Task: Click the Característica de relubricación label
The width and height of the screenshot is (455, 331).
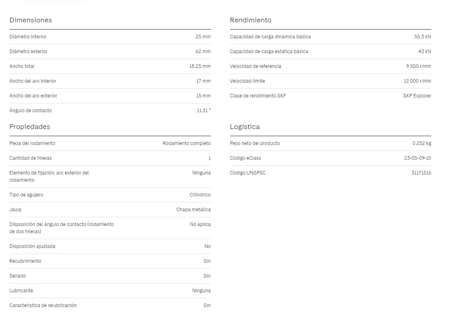Action: [43, 305]
